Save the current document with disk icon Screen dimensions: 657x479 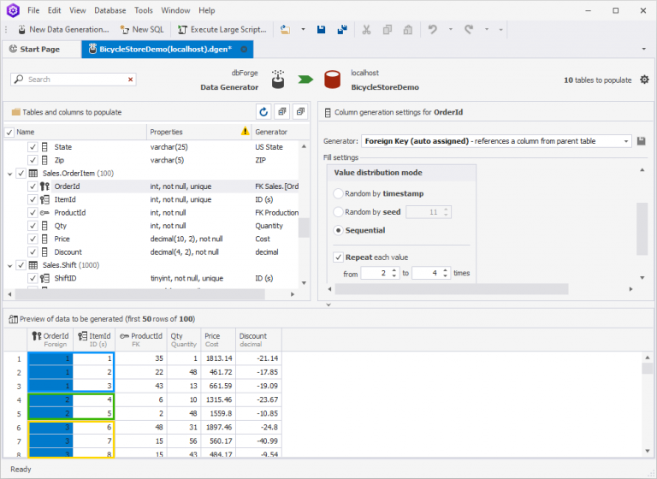[x=322, y=29]
